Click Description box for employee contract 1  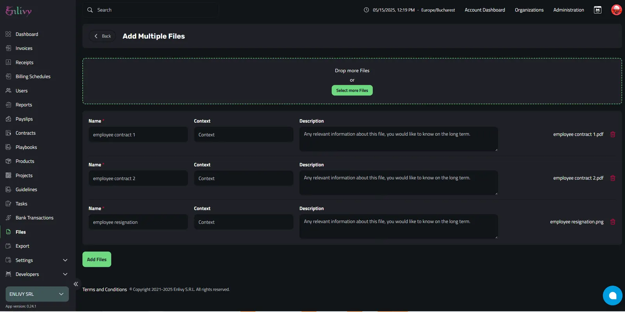click(399, 139)
